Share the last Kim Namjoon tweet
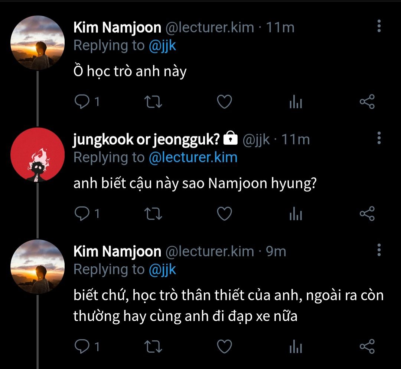The height and width of the screenshot is (369, 401). point(367,346)
